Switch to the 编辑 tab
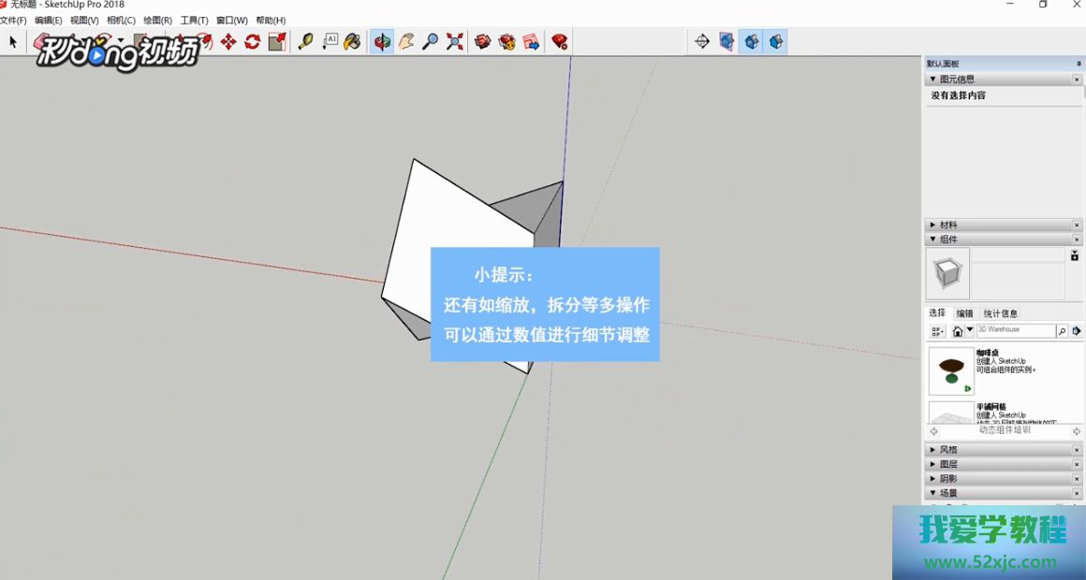The image size is (1086, 580). (x=964, y=313)
